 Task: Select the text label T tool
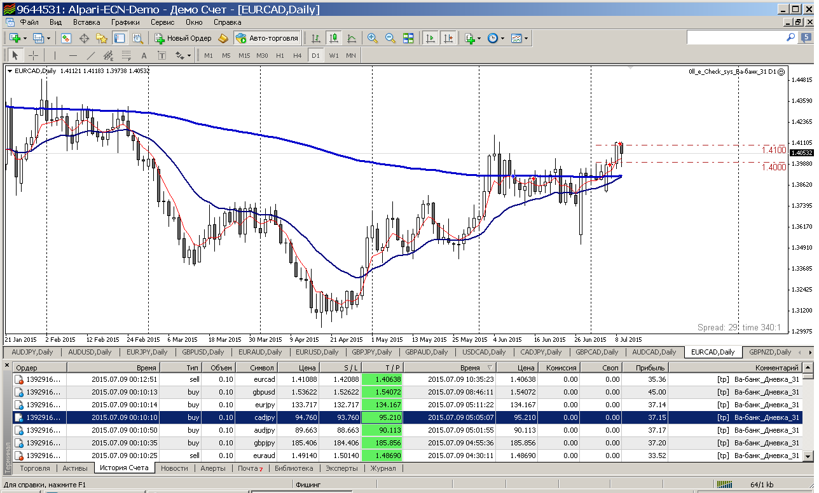[162, 55]
